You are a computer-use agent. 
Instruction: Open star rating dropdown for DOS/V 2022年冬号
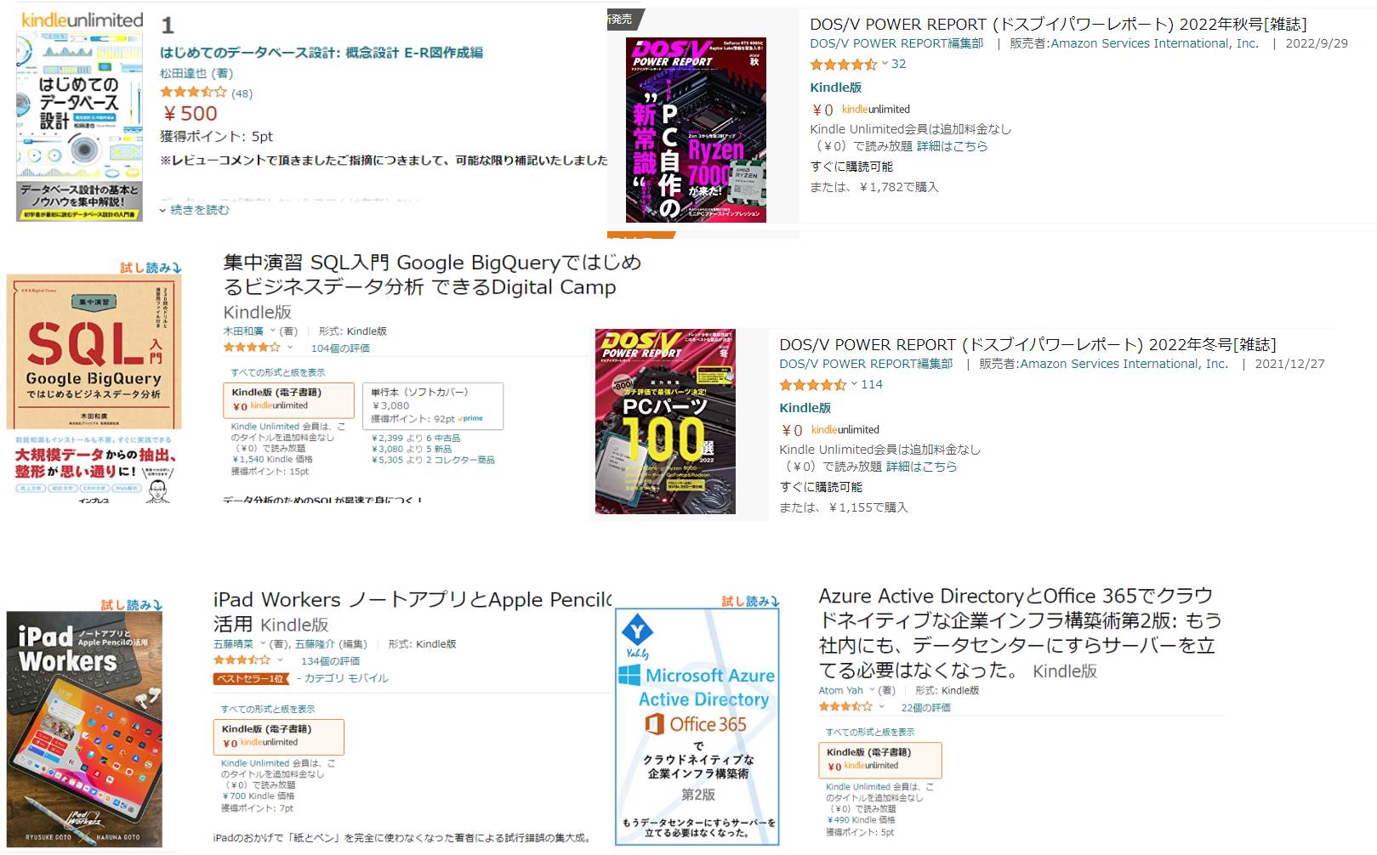tap(854, 384)
